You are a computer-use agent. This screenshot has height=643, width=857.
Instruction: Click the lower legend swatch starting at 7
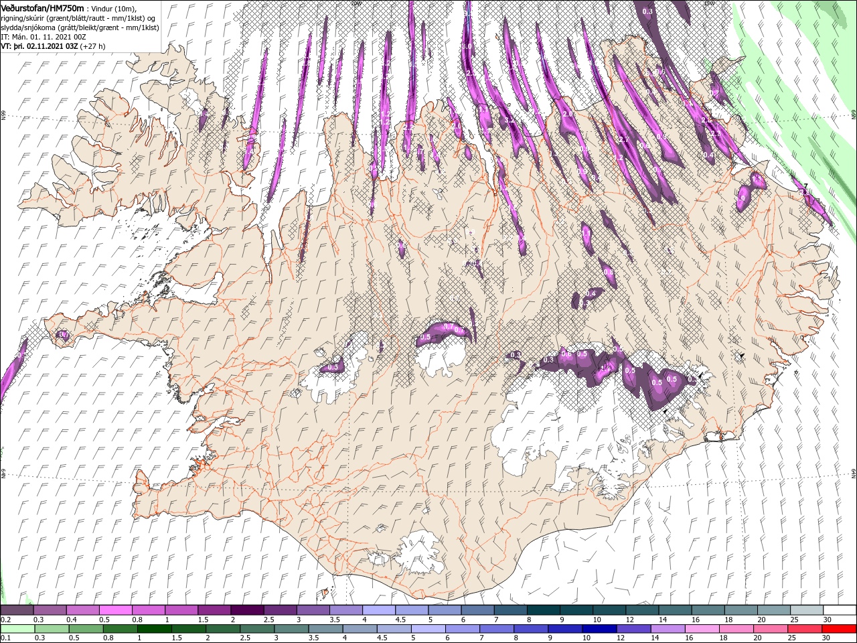[x=497, y=629]
